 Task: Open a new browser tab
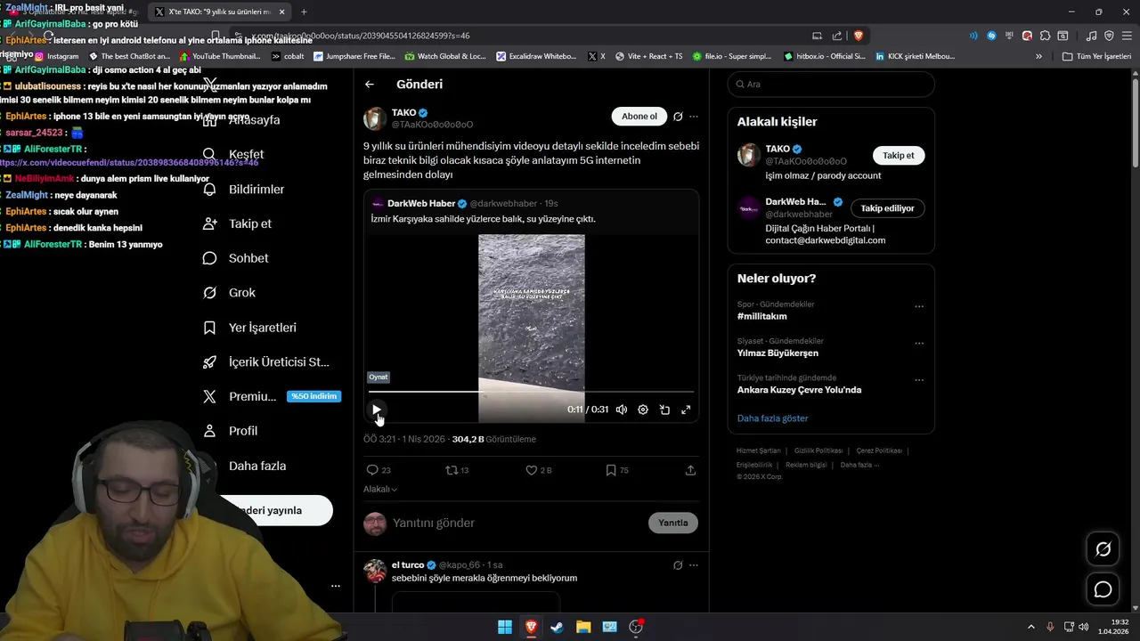[304, 12]
